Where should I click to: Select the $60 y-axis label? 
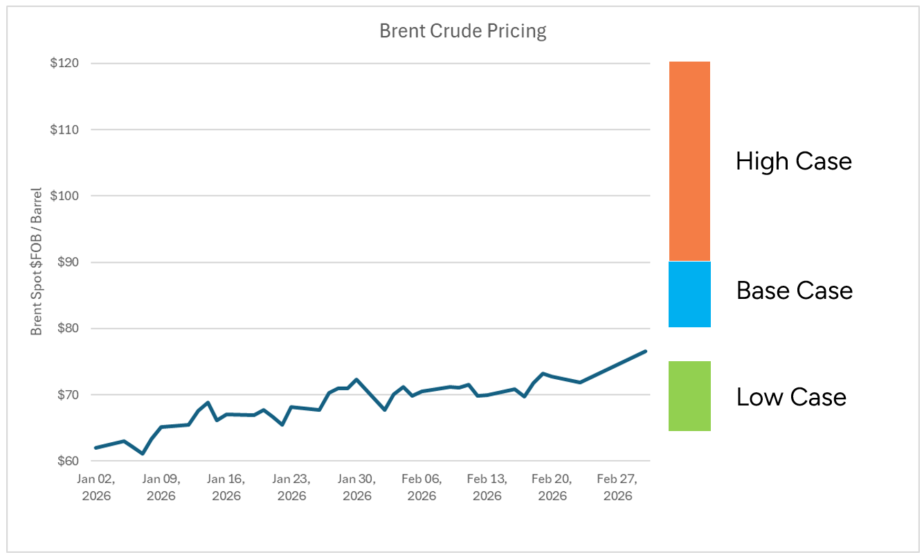point(67,461)
